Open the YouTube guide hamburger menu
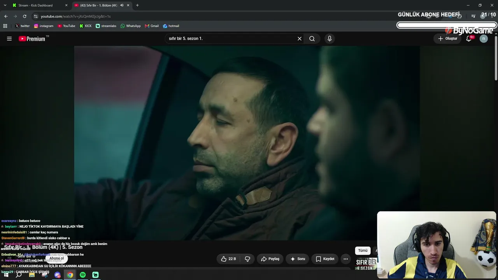Screen dimensions: 498x280 point(9,38)
